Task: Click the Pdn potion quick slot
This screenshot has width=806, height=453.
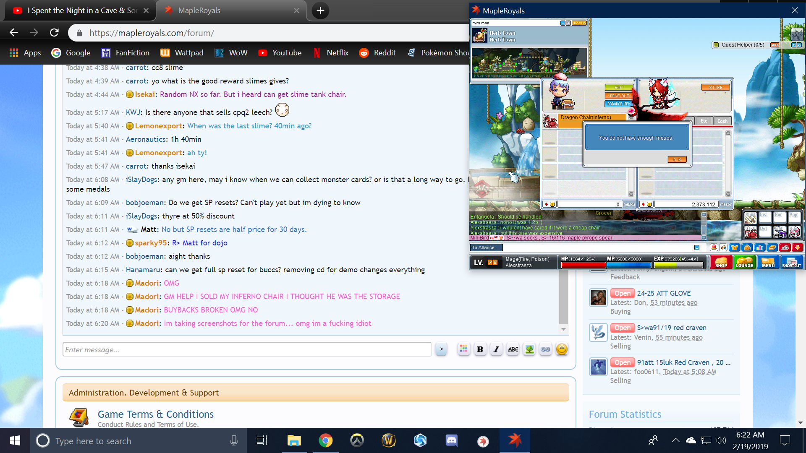Action: tap(794, 232)
